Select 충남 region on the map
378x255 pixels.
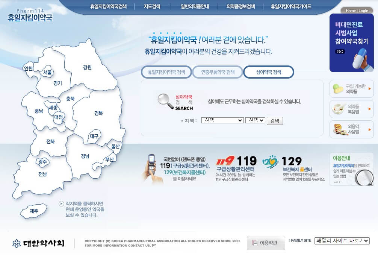[x=39, y=111]
